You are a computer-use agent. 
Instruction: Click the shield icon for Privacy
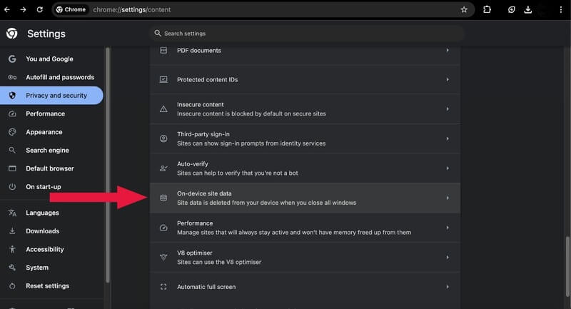pyautogui.click(x=12, y=96)
